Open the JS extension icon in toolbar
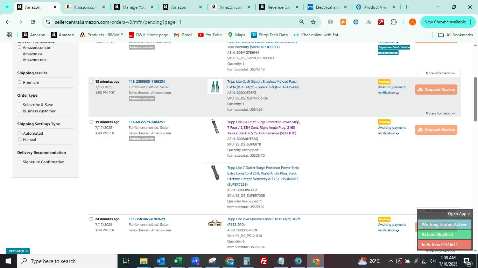Viewport: 478px width, 268px height. tap(343, 22)
